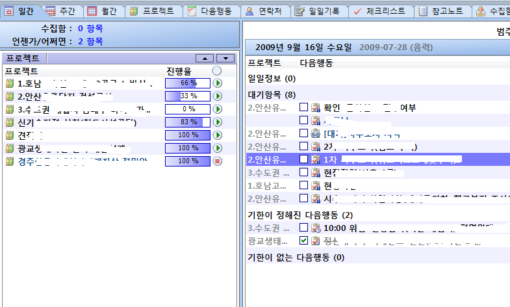Image resolution: width=510 pixels, height=307 pixels.
Task: Click the down arrow button in project panel
Action: (x=225, y=59)
